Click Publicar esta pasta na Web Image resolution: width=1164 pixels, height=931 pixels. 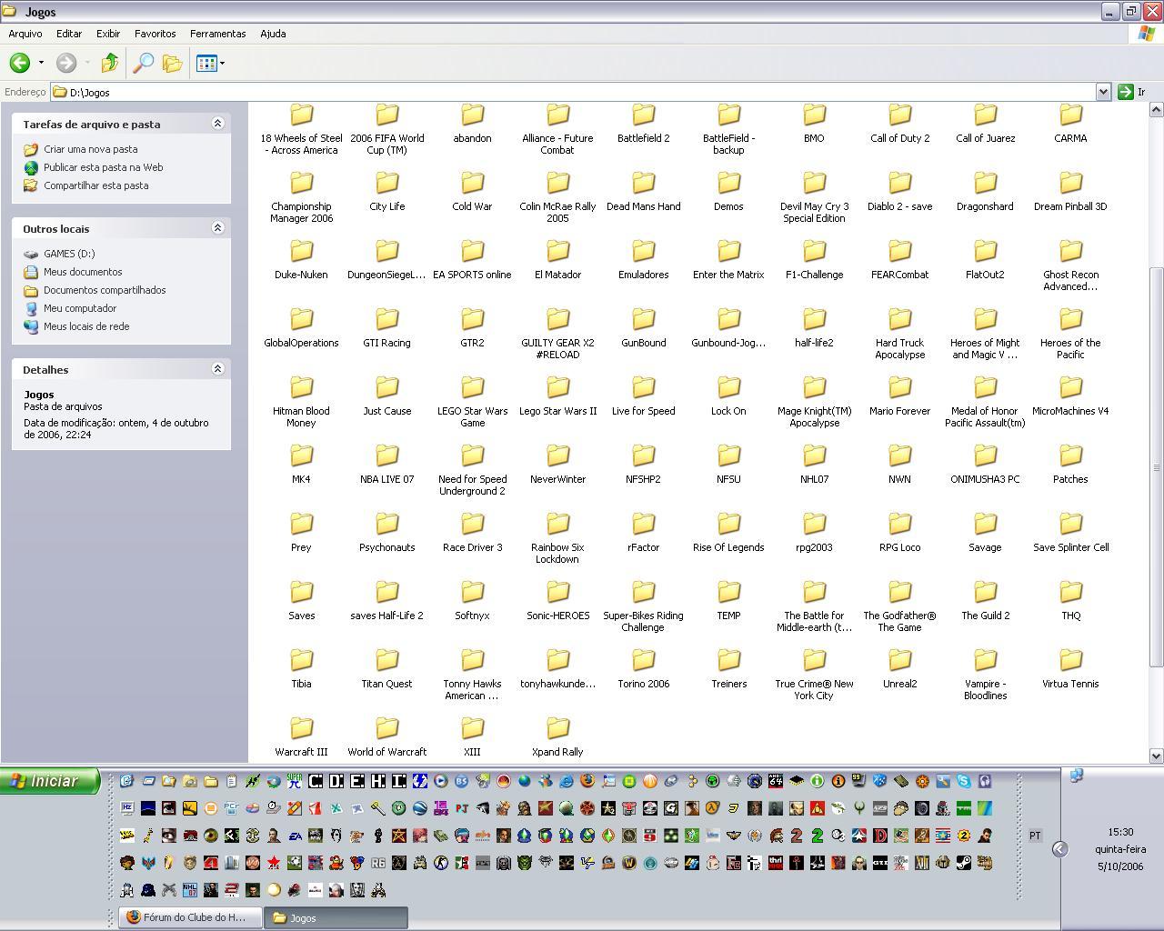[104, 167]
